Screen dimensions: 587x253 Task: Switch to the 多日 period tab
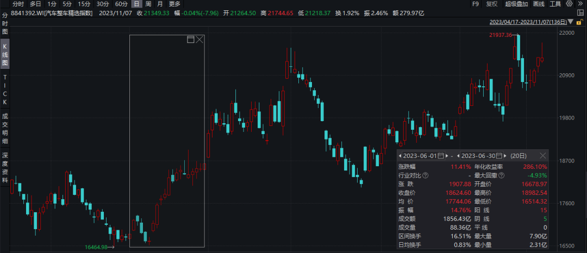pos(35,4)
